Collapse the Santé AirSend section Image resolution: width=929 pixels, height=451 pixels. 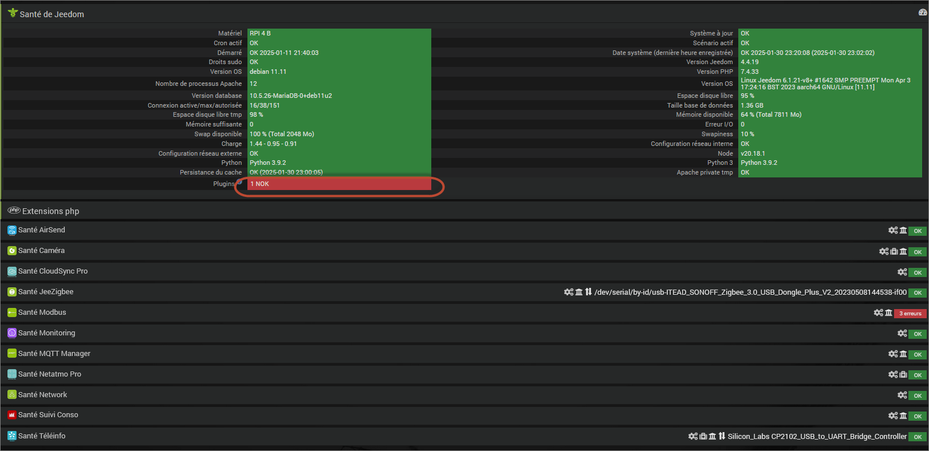(464, 230)
